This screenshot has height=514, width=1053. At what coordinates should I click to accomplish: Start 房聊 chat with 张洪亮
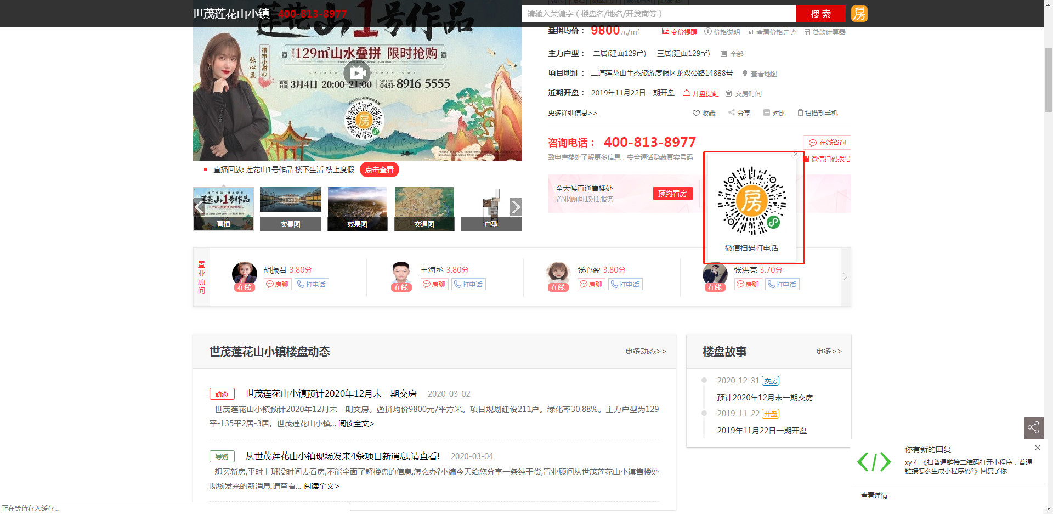pos(748,284)
